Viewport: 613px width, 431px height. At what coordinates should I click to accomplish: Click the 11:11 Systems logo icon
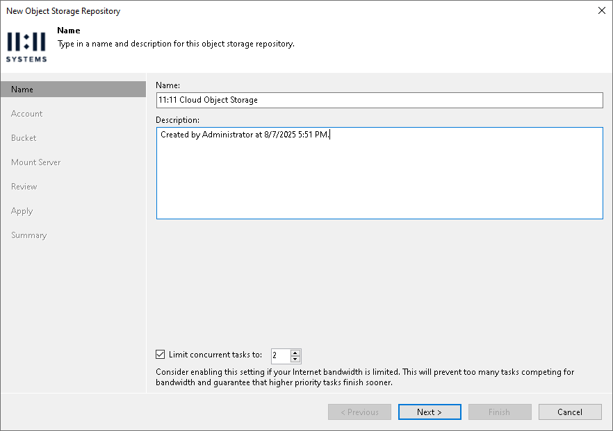[x=26, y=47]
